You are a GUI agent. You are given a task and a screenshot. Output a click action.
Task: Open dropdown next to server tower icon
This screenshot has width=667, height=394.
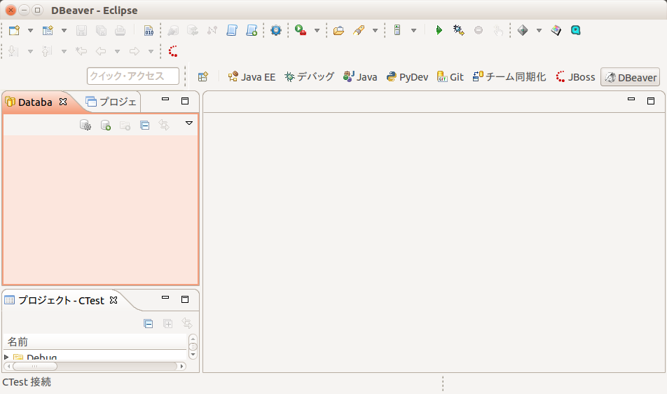[x=413, y=30]
